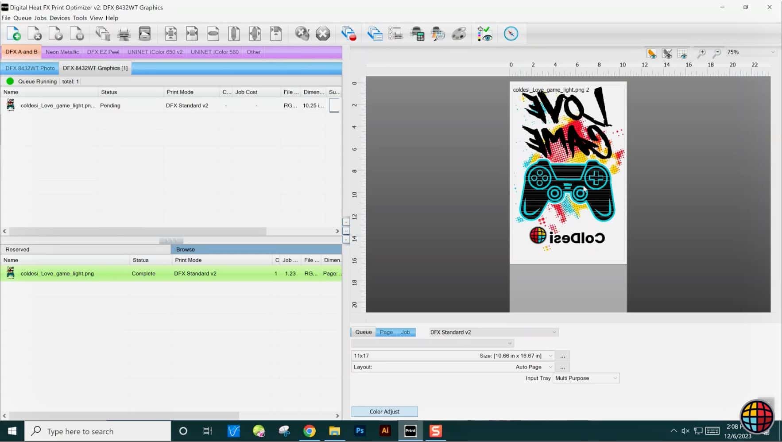Click the pause job page icon

tap(77, 34)
